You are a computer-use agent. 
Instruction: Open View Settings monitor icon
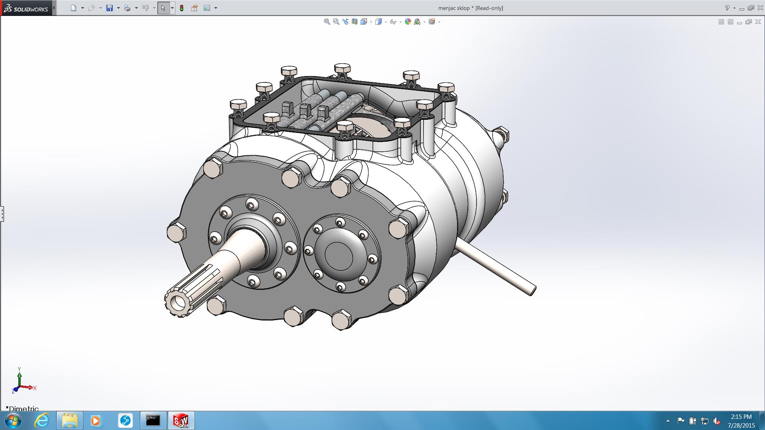(432, 22)
